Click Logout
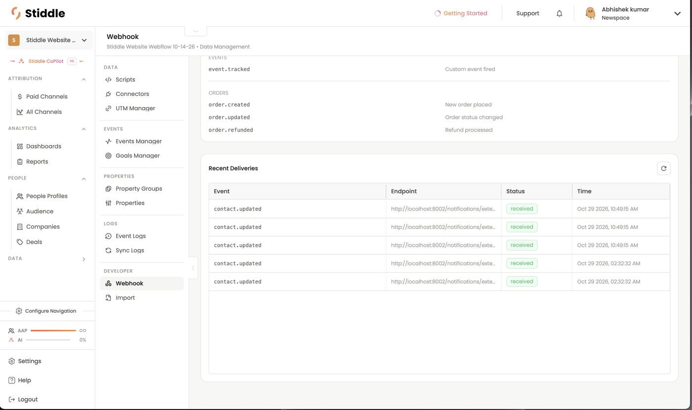Screen dimensions: 692x410 (23, 400)
